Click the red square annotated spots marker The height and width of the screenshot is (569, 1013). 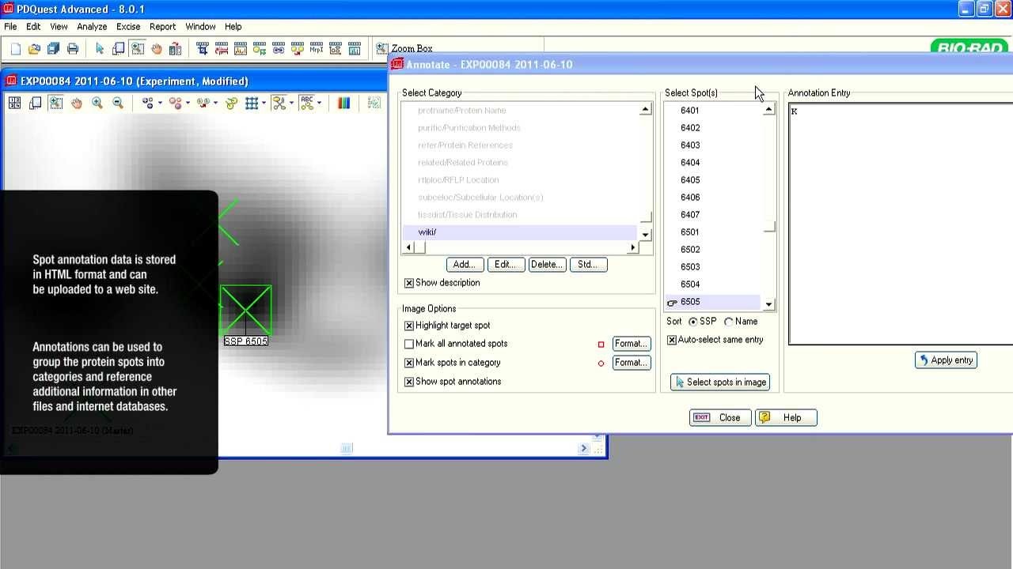click(601, 345)
